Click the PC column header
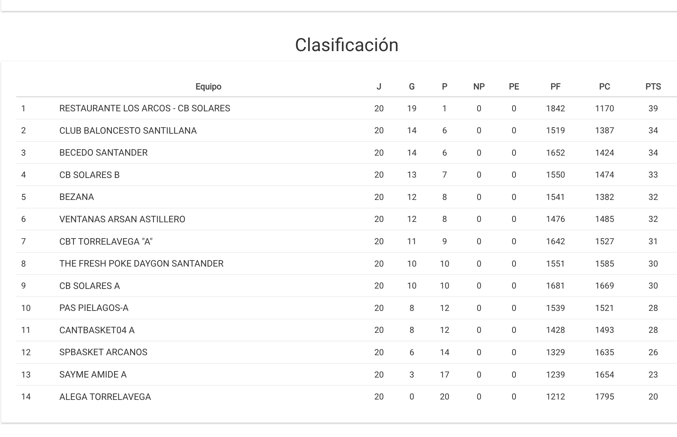This screenshot has width=677, height=437. (604, 87)
